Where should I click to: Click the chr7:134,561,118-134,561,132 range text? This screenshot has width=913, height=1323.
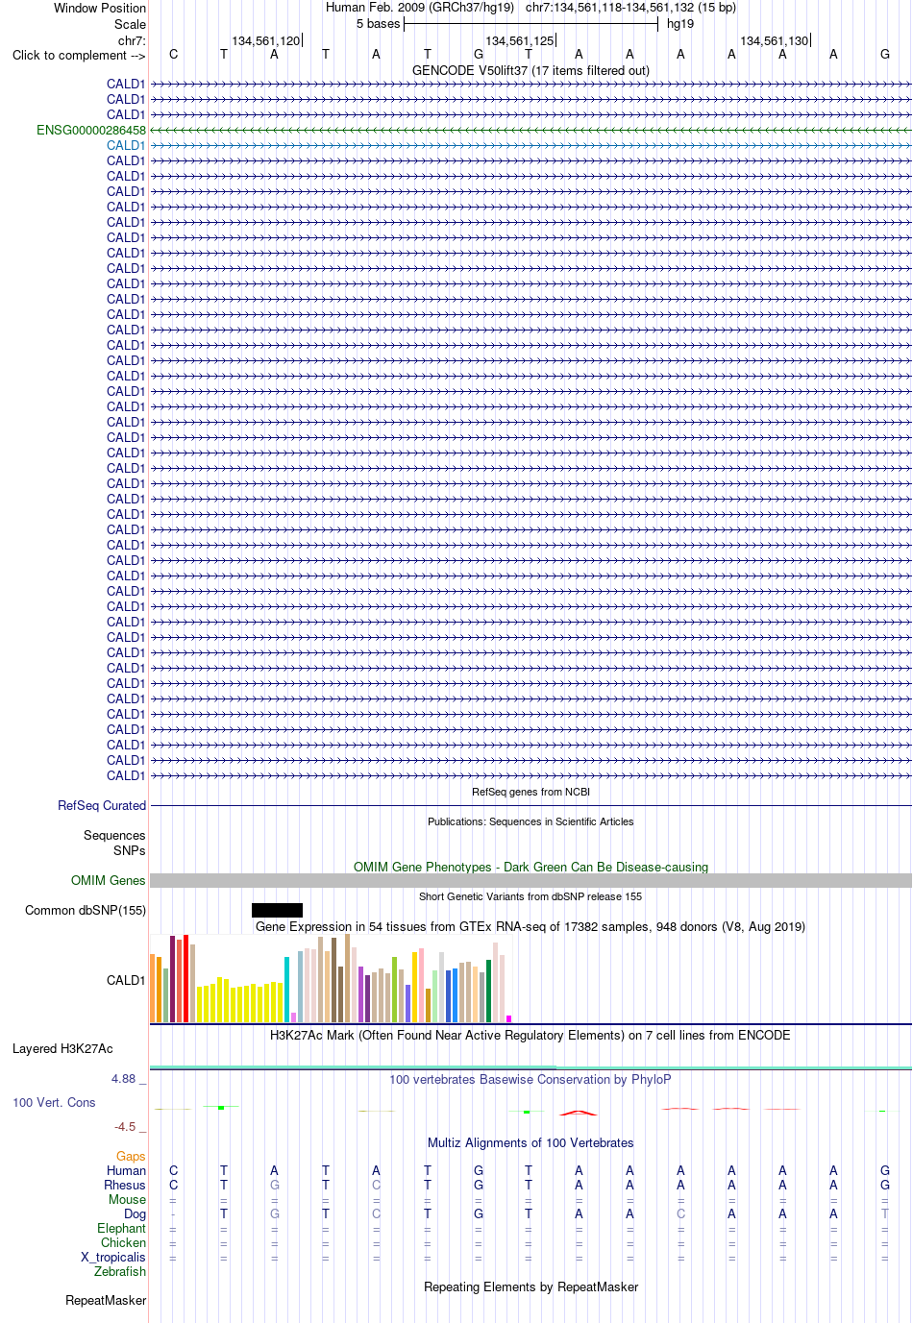click(630, 8)
